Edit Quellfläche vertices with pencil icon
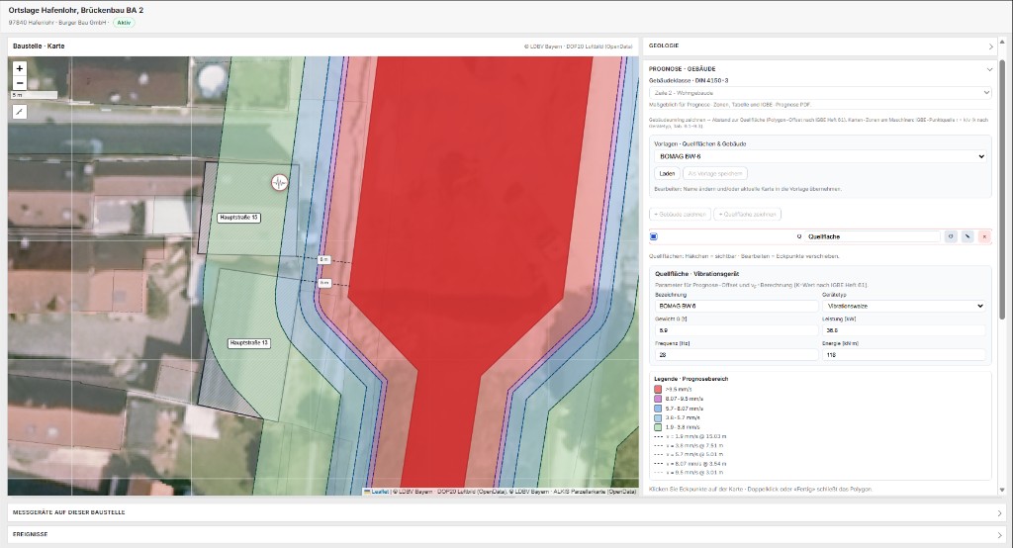This screenshot has width=1013, height=548. [x=967, y=236]
